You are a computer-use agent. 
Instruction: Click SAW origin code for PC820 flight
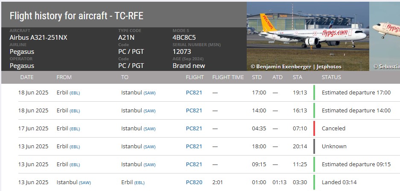pyautogui.click(x=85, y=183)
